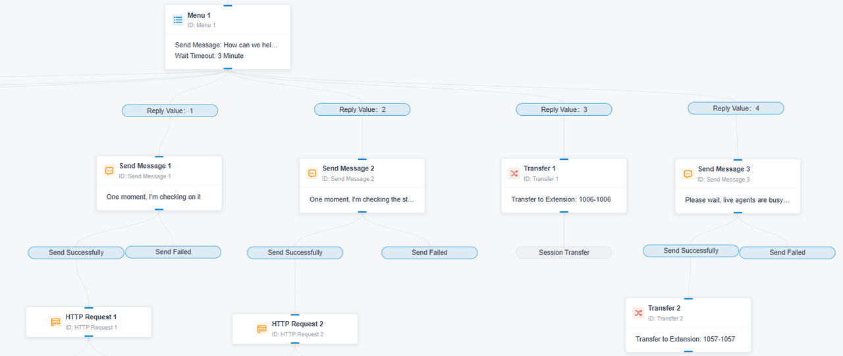
Task: Click Send Successfully under Send Message 1
Action: coord(76,252)
